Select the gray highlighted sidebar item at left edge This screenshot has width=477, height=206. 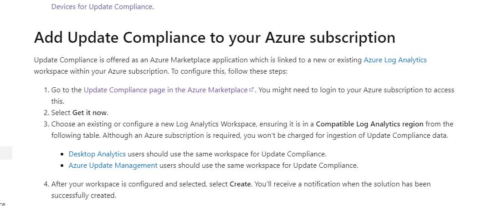pos(6,153)
